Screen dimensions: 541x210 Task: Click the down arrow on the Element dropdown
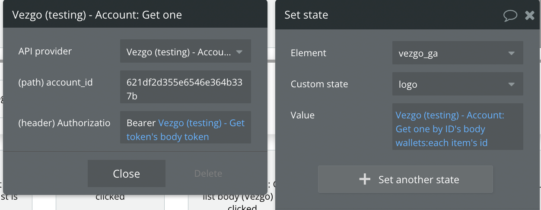click(512, 53)
